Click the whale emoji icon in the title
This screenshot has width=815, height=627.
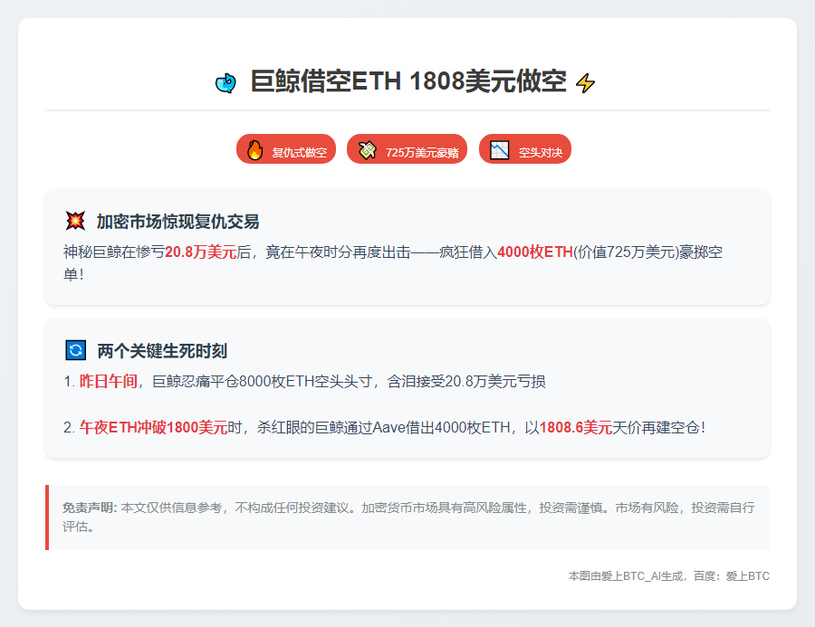225,82
